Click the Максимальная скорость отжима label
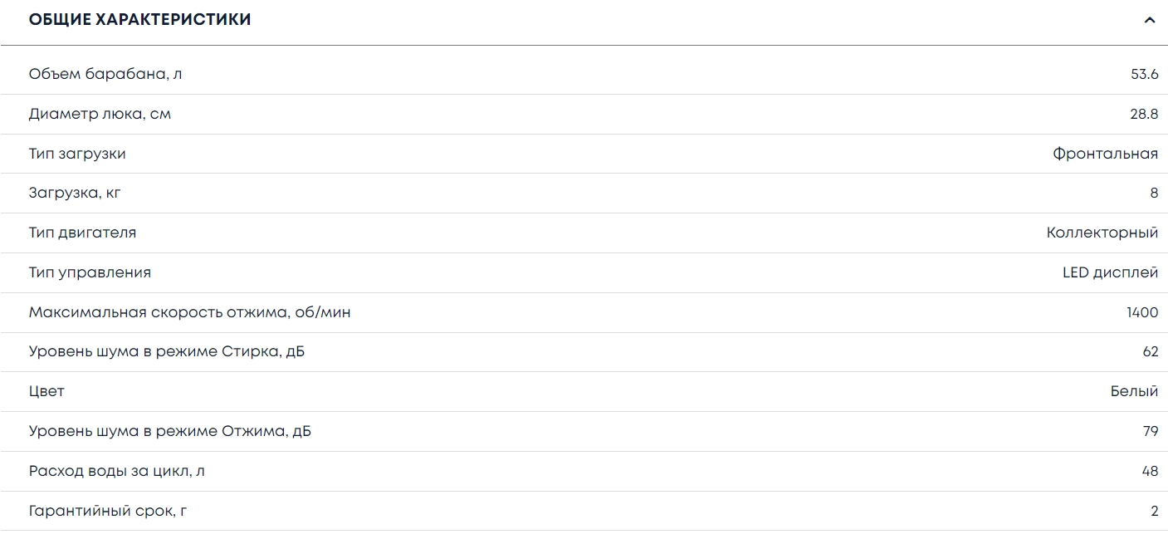1168x539 pixels. coord(189,312)
